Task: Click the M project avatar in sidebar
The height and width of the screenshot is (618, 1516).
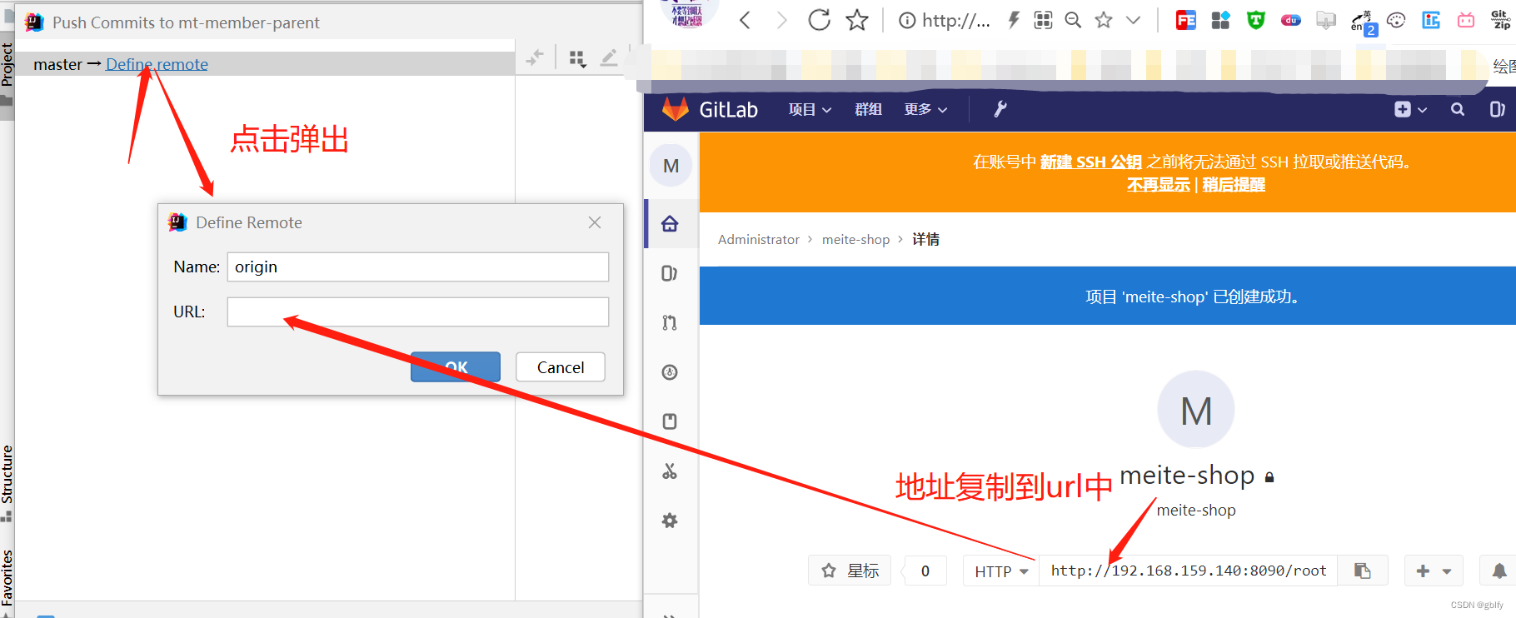Action: point(671,165)
